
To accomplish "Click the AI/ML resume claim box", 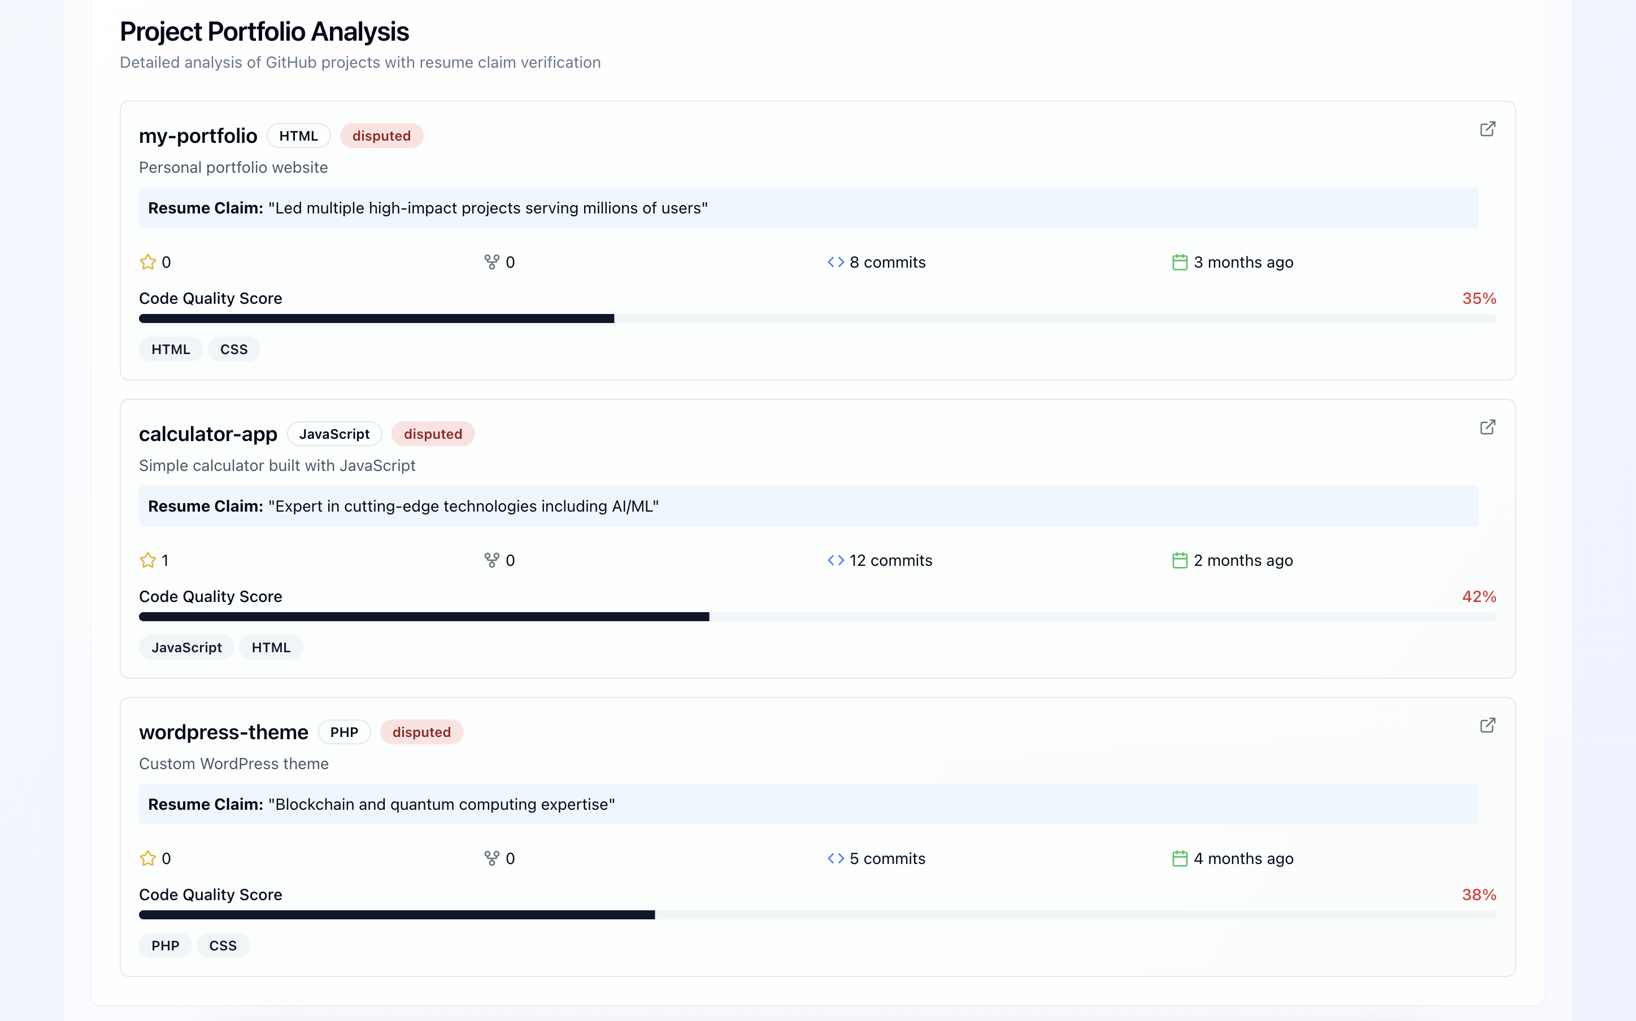I will click(x=808, y=507).
